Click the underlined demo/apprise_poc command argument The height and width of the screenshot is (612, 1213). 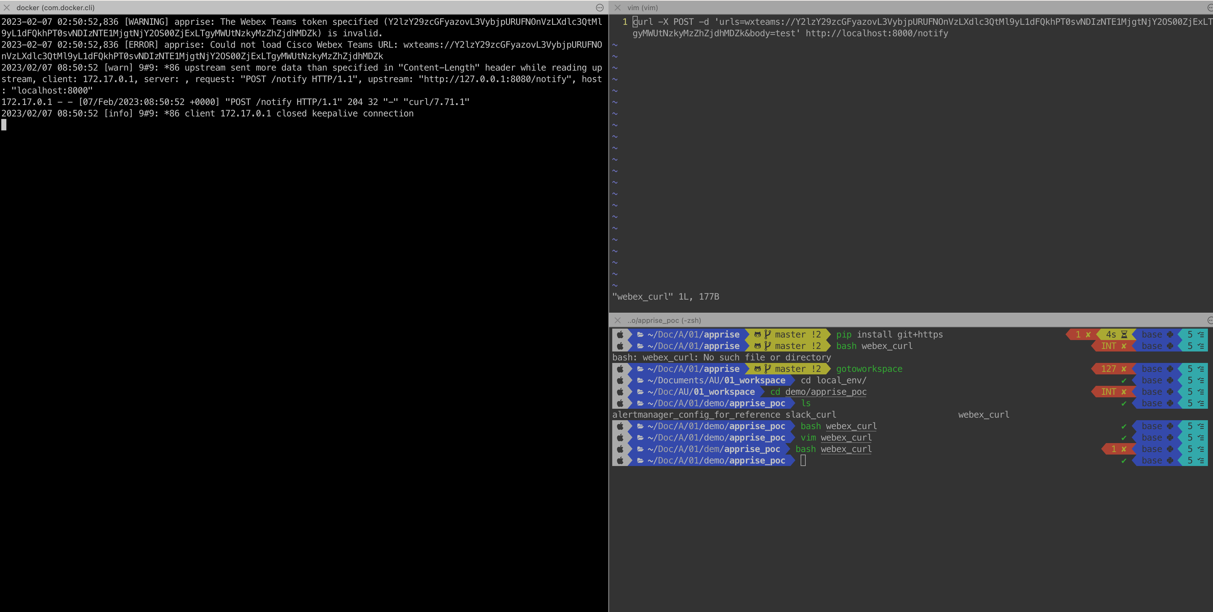[x=826, y=392]
